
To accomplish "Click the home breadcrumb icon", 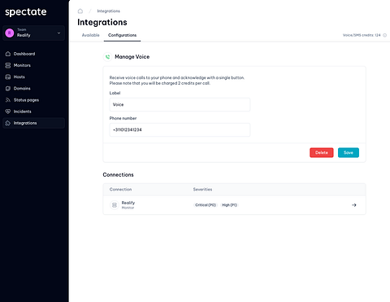I will tap(80, 11).
